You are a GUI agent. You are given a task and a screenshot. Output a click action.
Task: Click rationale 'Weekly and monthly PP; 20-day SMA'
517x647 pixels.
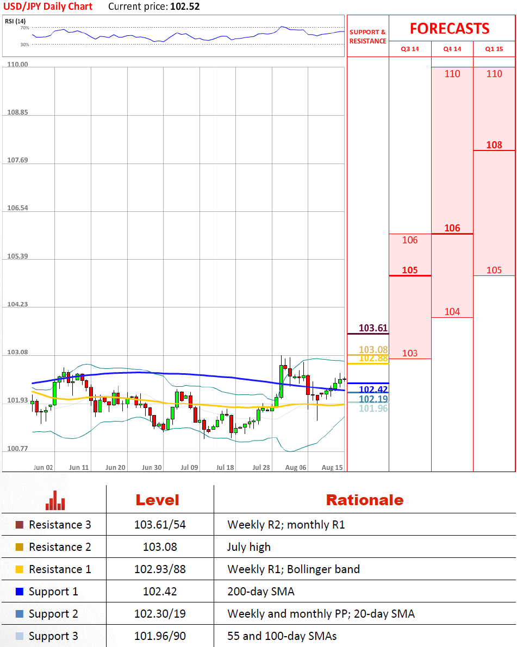[321, 614]
